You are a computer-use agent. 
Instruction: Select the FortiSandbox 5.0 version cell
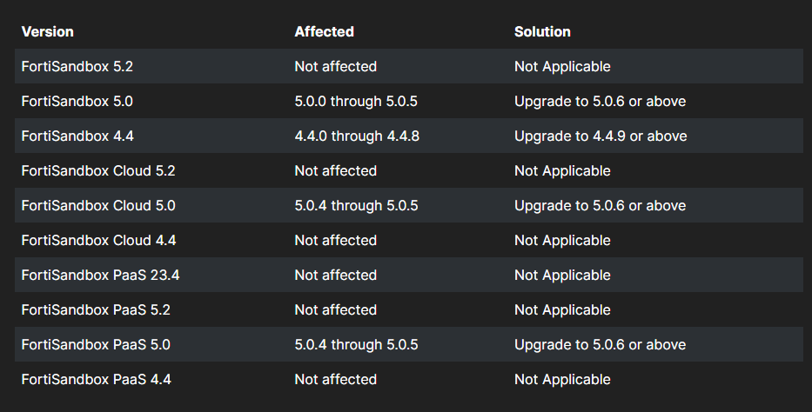tap(77, 101)
